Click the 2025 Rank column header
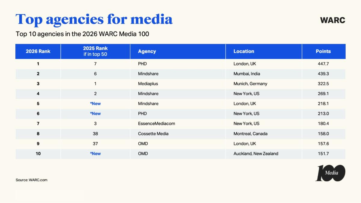Screen dimensions: 361x203 pyautogui.click(x=95, y=51)
